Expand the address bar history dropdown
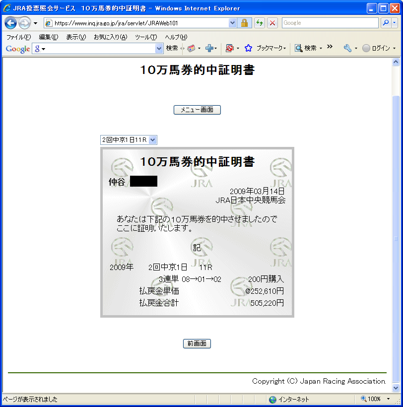This screenshot has width=403, height=407. [x=232, y=23]
